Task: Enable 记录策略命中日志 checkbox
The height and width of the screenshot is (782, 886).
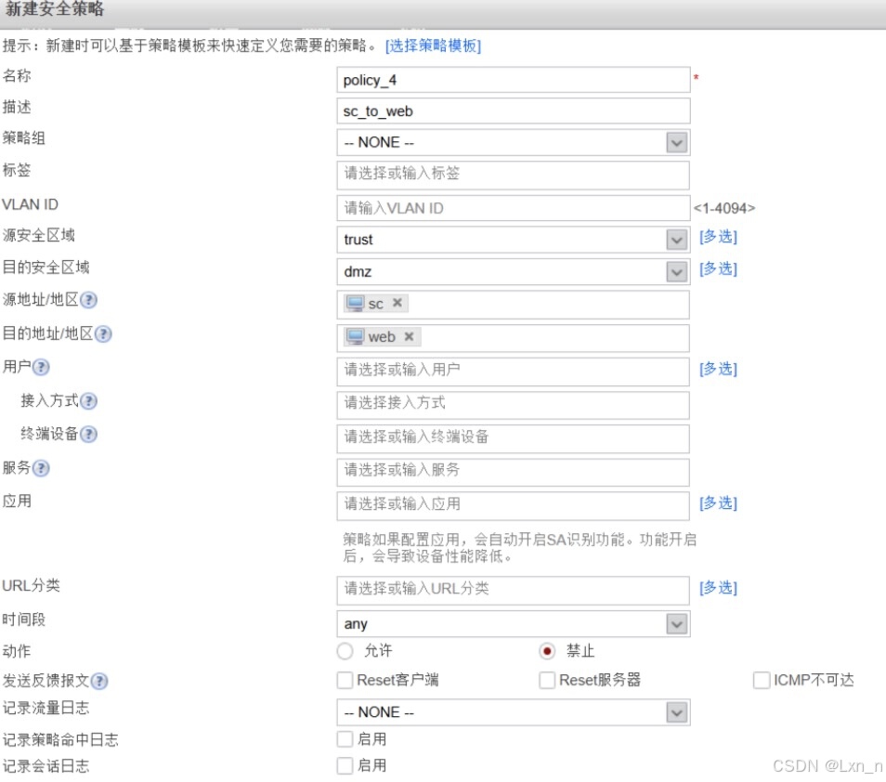Action: click(345, 738)
